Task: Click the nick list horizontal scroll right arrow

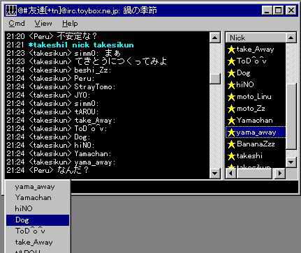Action: click(x=280, y=173)
